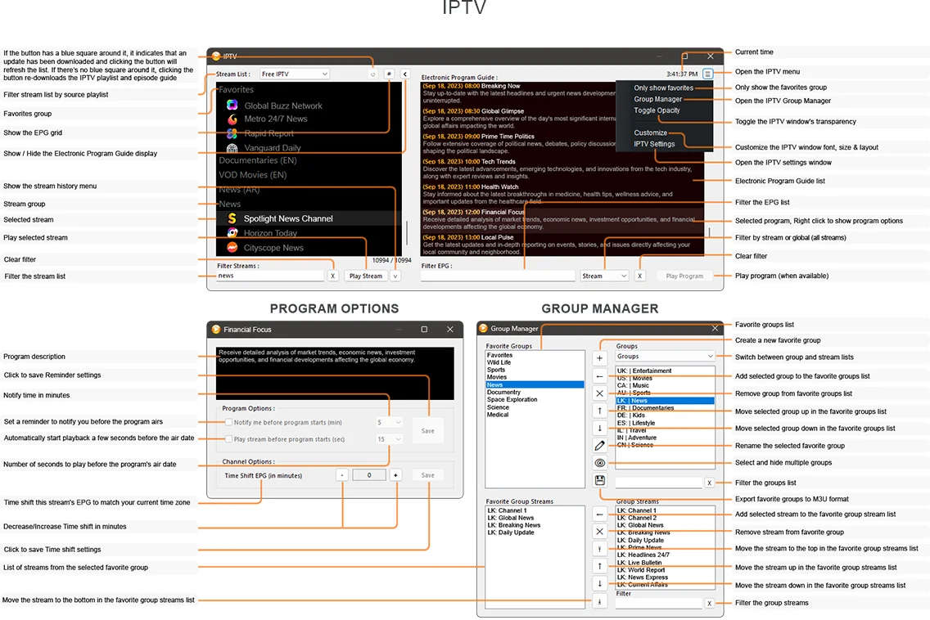
Task: Increase time shift with the plus button
Action: pos(395,475)
